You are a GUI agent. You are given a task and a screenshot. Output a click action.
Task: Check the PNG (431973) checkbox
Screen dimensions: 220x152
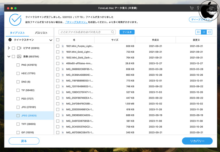point(18,65)
